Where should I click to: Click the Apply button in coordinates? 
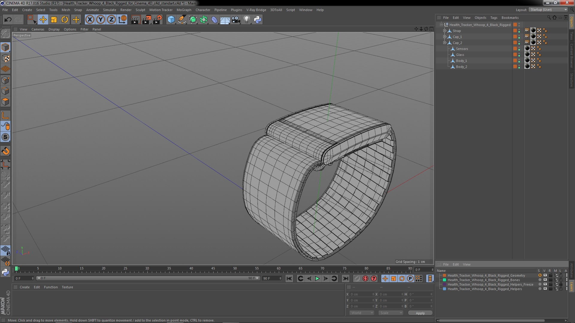[420, 313]
